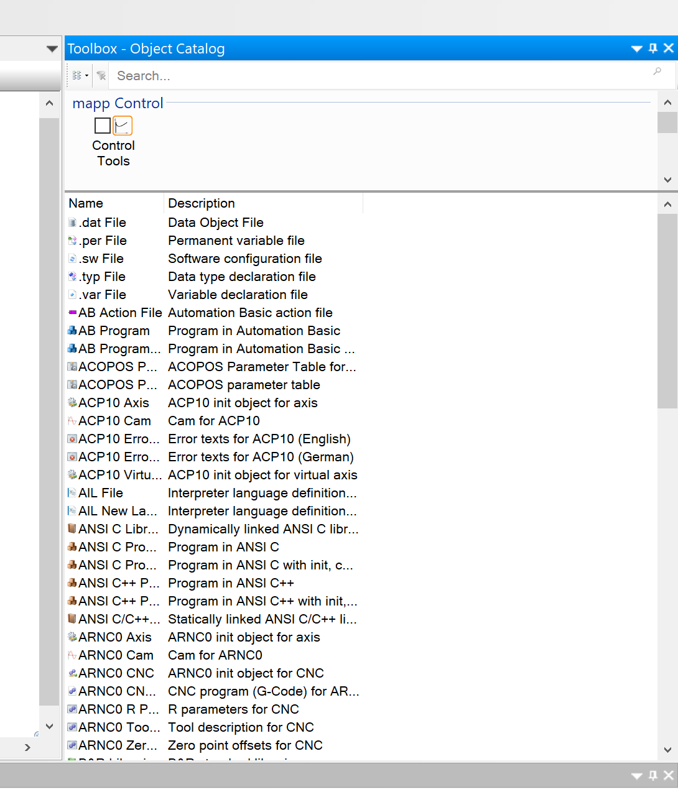Click the icon beside .dat File
The height and width of the screenshot is (792, 678).
73,223
